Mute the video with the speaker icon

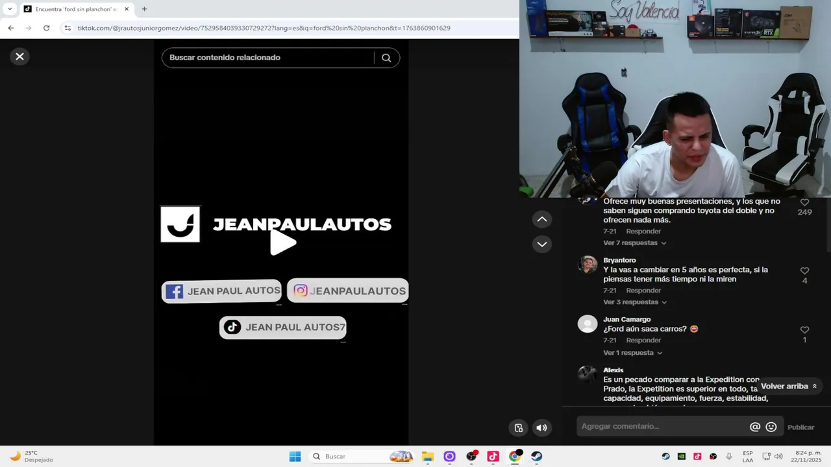click(541, 427)
